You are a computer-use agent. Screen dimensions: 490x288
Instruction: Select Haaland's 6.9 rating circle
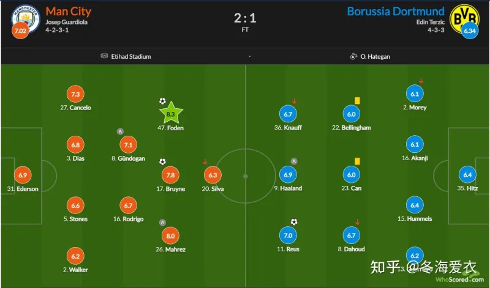[x=288, y=175]
